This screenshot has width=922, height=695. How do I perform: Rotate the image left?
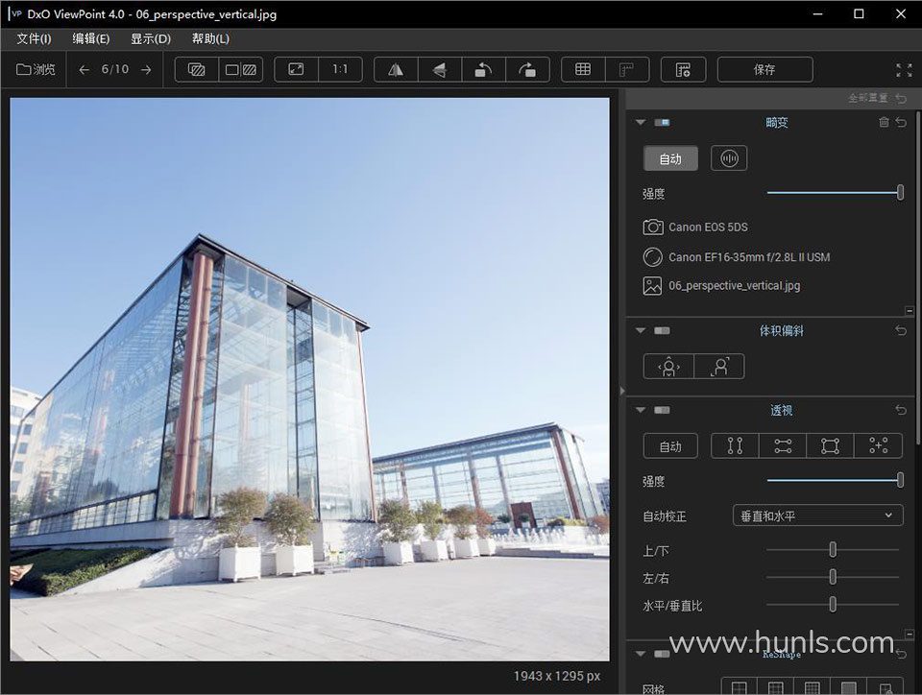click(x=483, y=69)
